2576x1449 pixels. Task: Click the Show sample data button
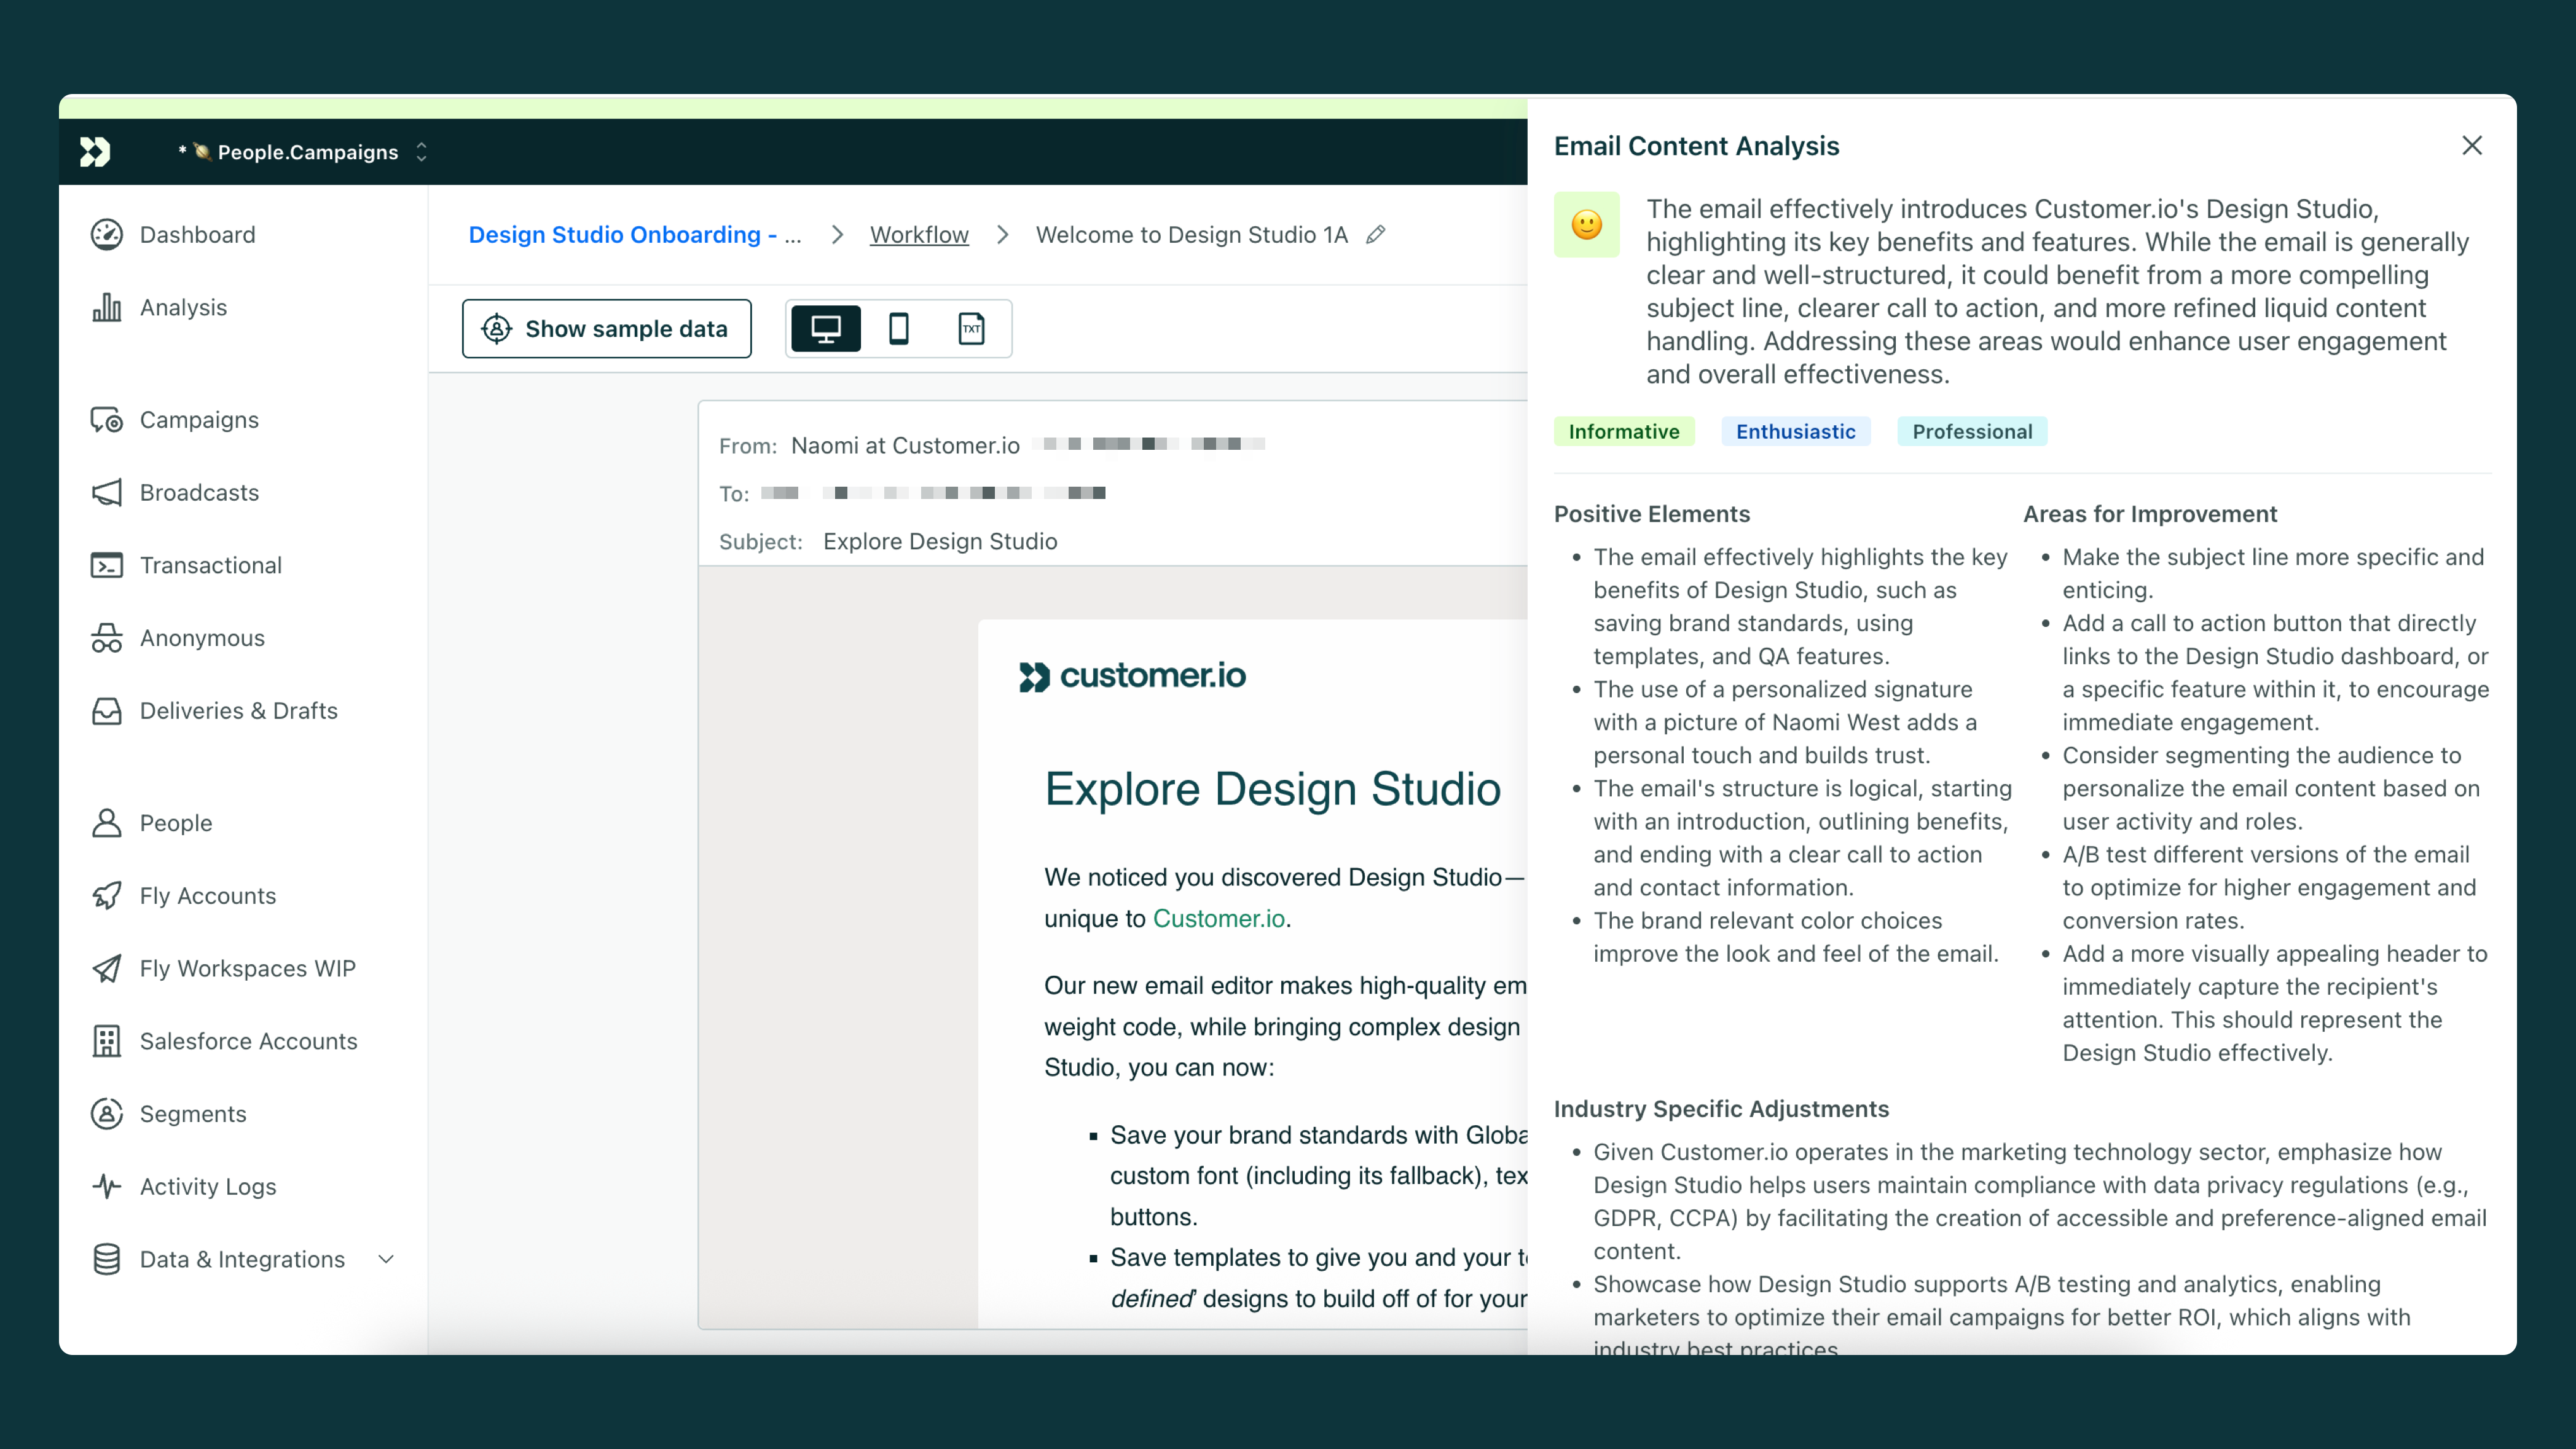coord(606,328)
